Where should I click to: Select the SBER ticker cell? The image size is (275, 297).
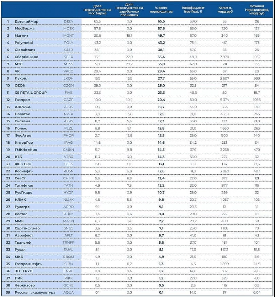point(68,57)
